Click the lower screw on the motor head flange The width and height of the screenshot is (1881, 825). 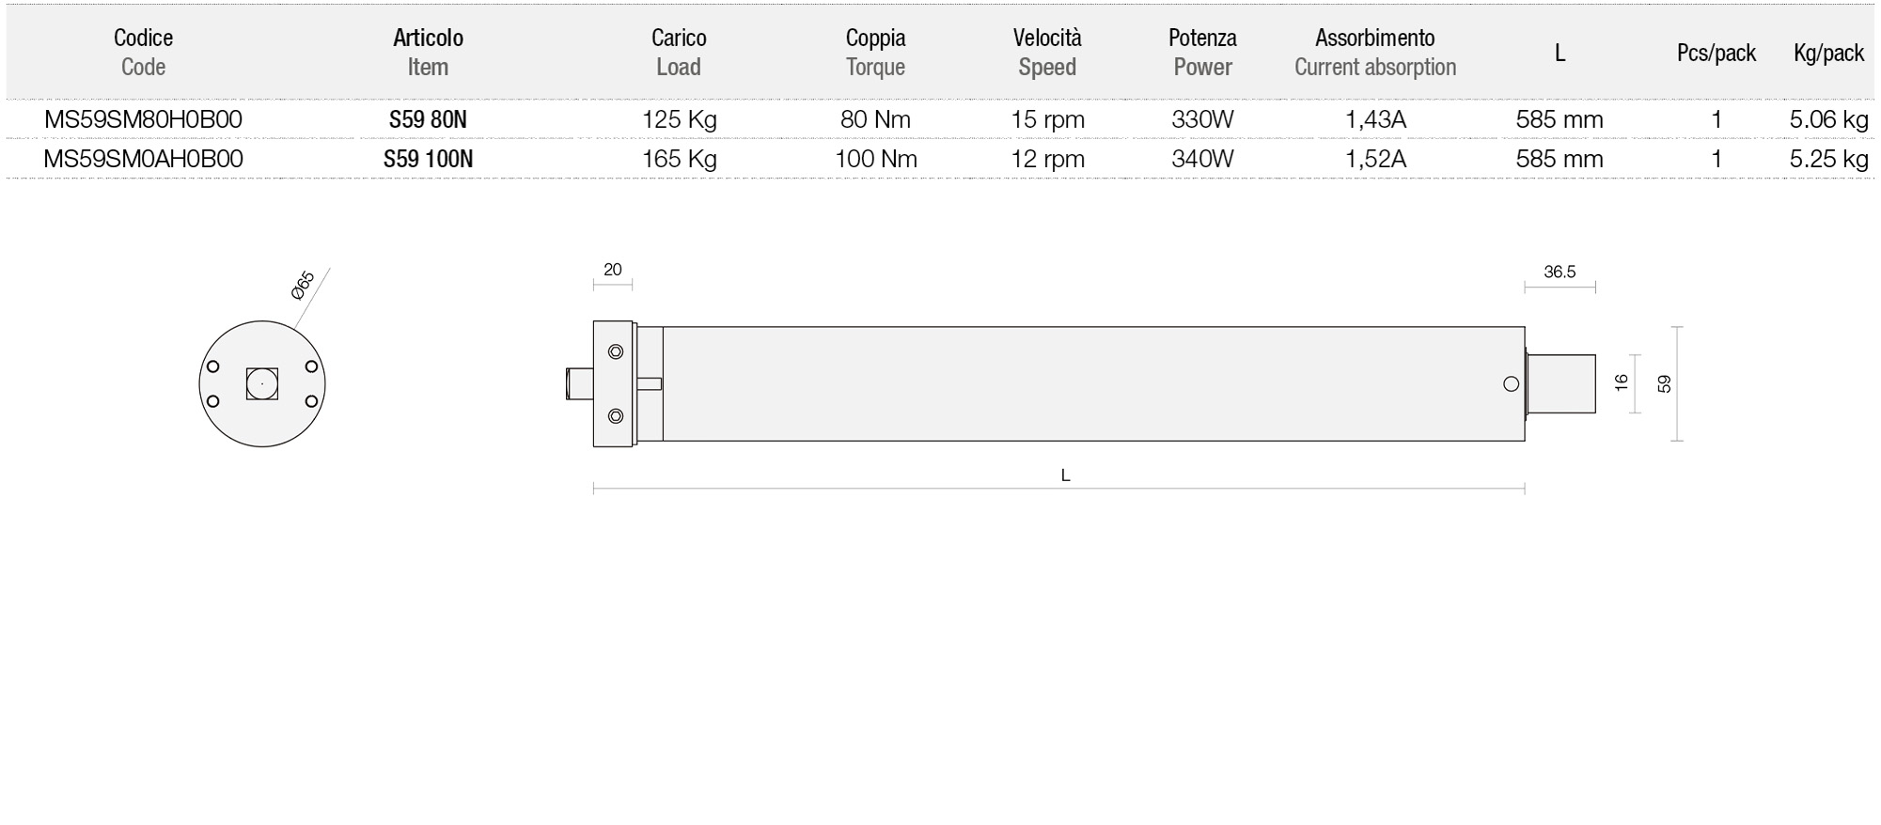pyautogui.click(x=616, y=415)
